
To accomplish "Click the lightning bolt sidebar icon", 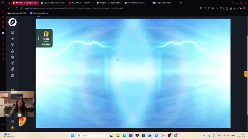I will point(13,39).
